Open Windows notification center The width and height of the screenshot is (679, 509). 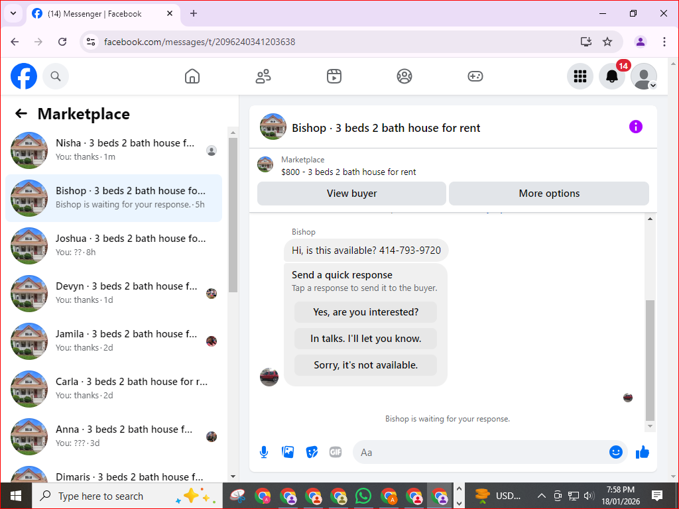tap(657, 496)
